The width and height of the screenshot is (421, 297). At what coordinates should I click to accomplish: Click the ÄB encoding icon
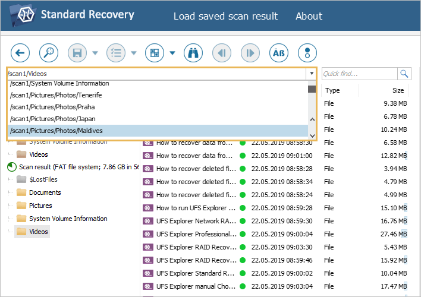pos(279,53)
